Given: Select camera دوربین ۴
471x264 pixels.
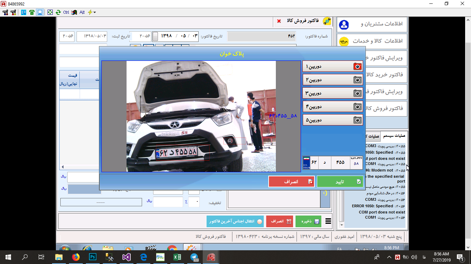Looking at the screenshot, I should tap(333, 107).
